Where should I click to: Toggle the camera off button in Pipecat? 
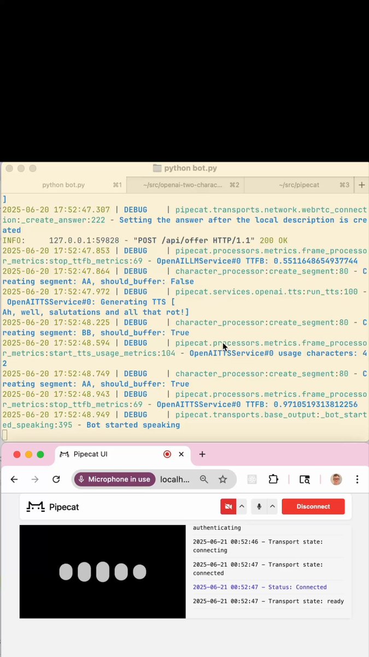(228, 506)
